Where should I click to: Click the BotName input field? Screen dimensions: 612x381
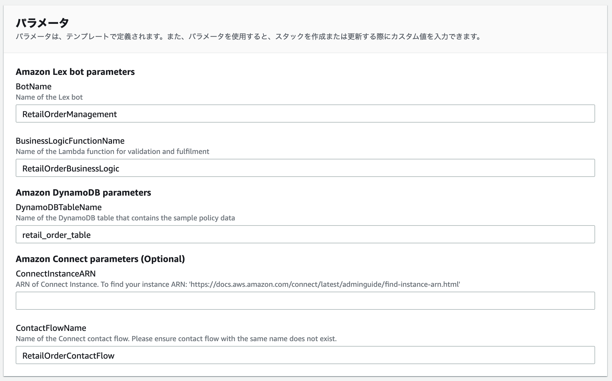pyautogui.click(x=305, y=114)
